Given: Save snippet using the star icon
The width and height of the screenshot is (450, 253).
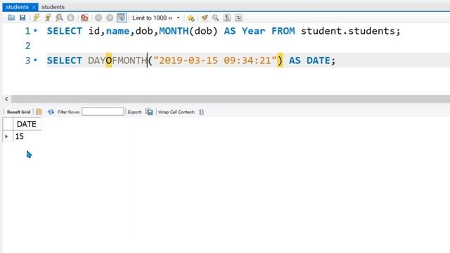Looking at the screenshot, I should [191, 18].
